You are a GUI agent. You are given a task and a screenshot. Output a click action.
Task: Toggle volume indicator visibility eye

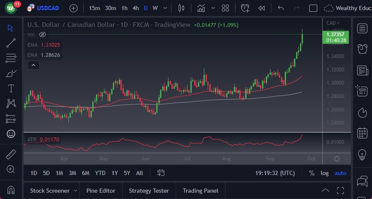click(x=43, y=34)
